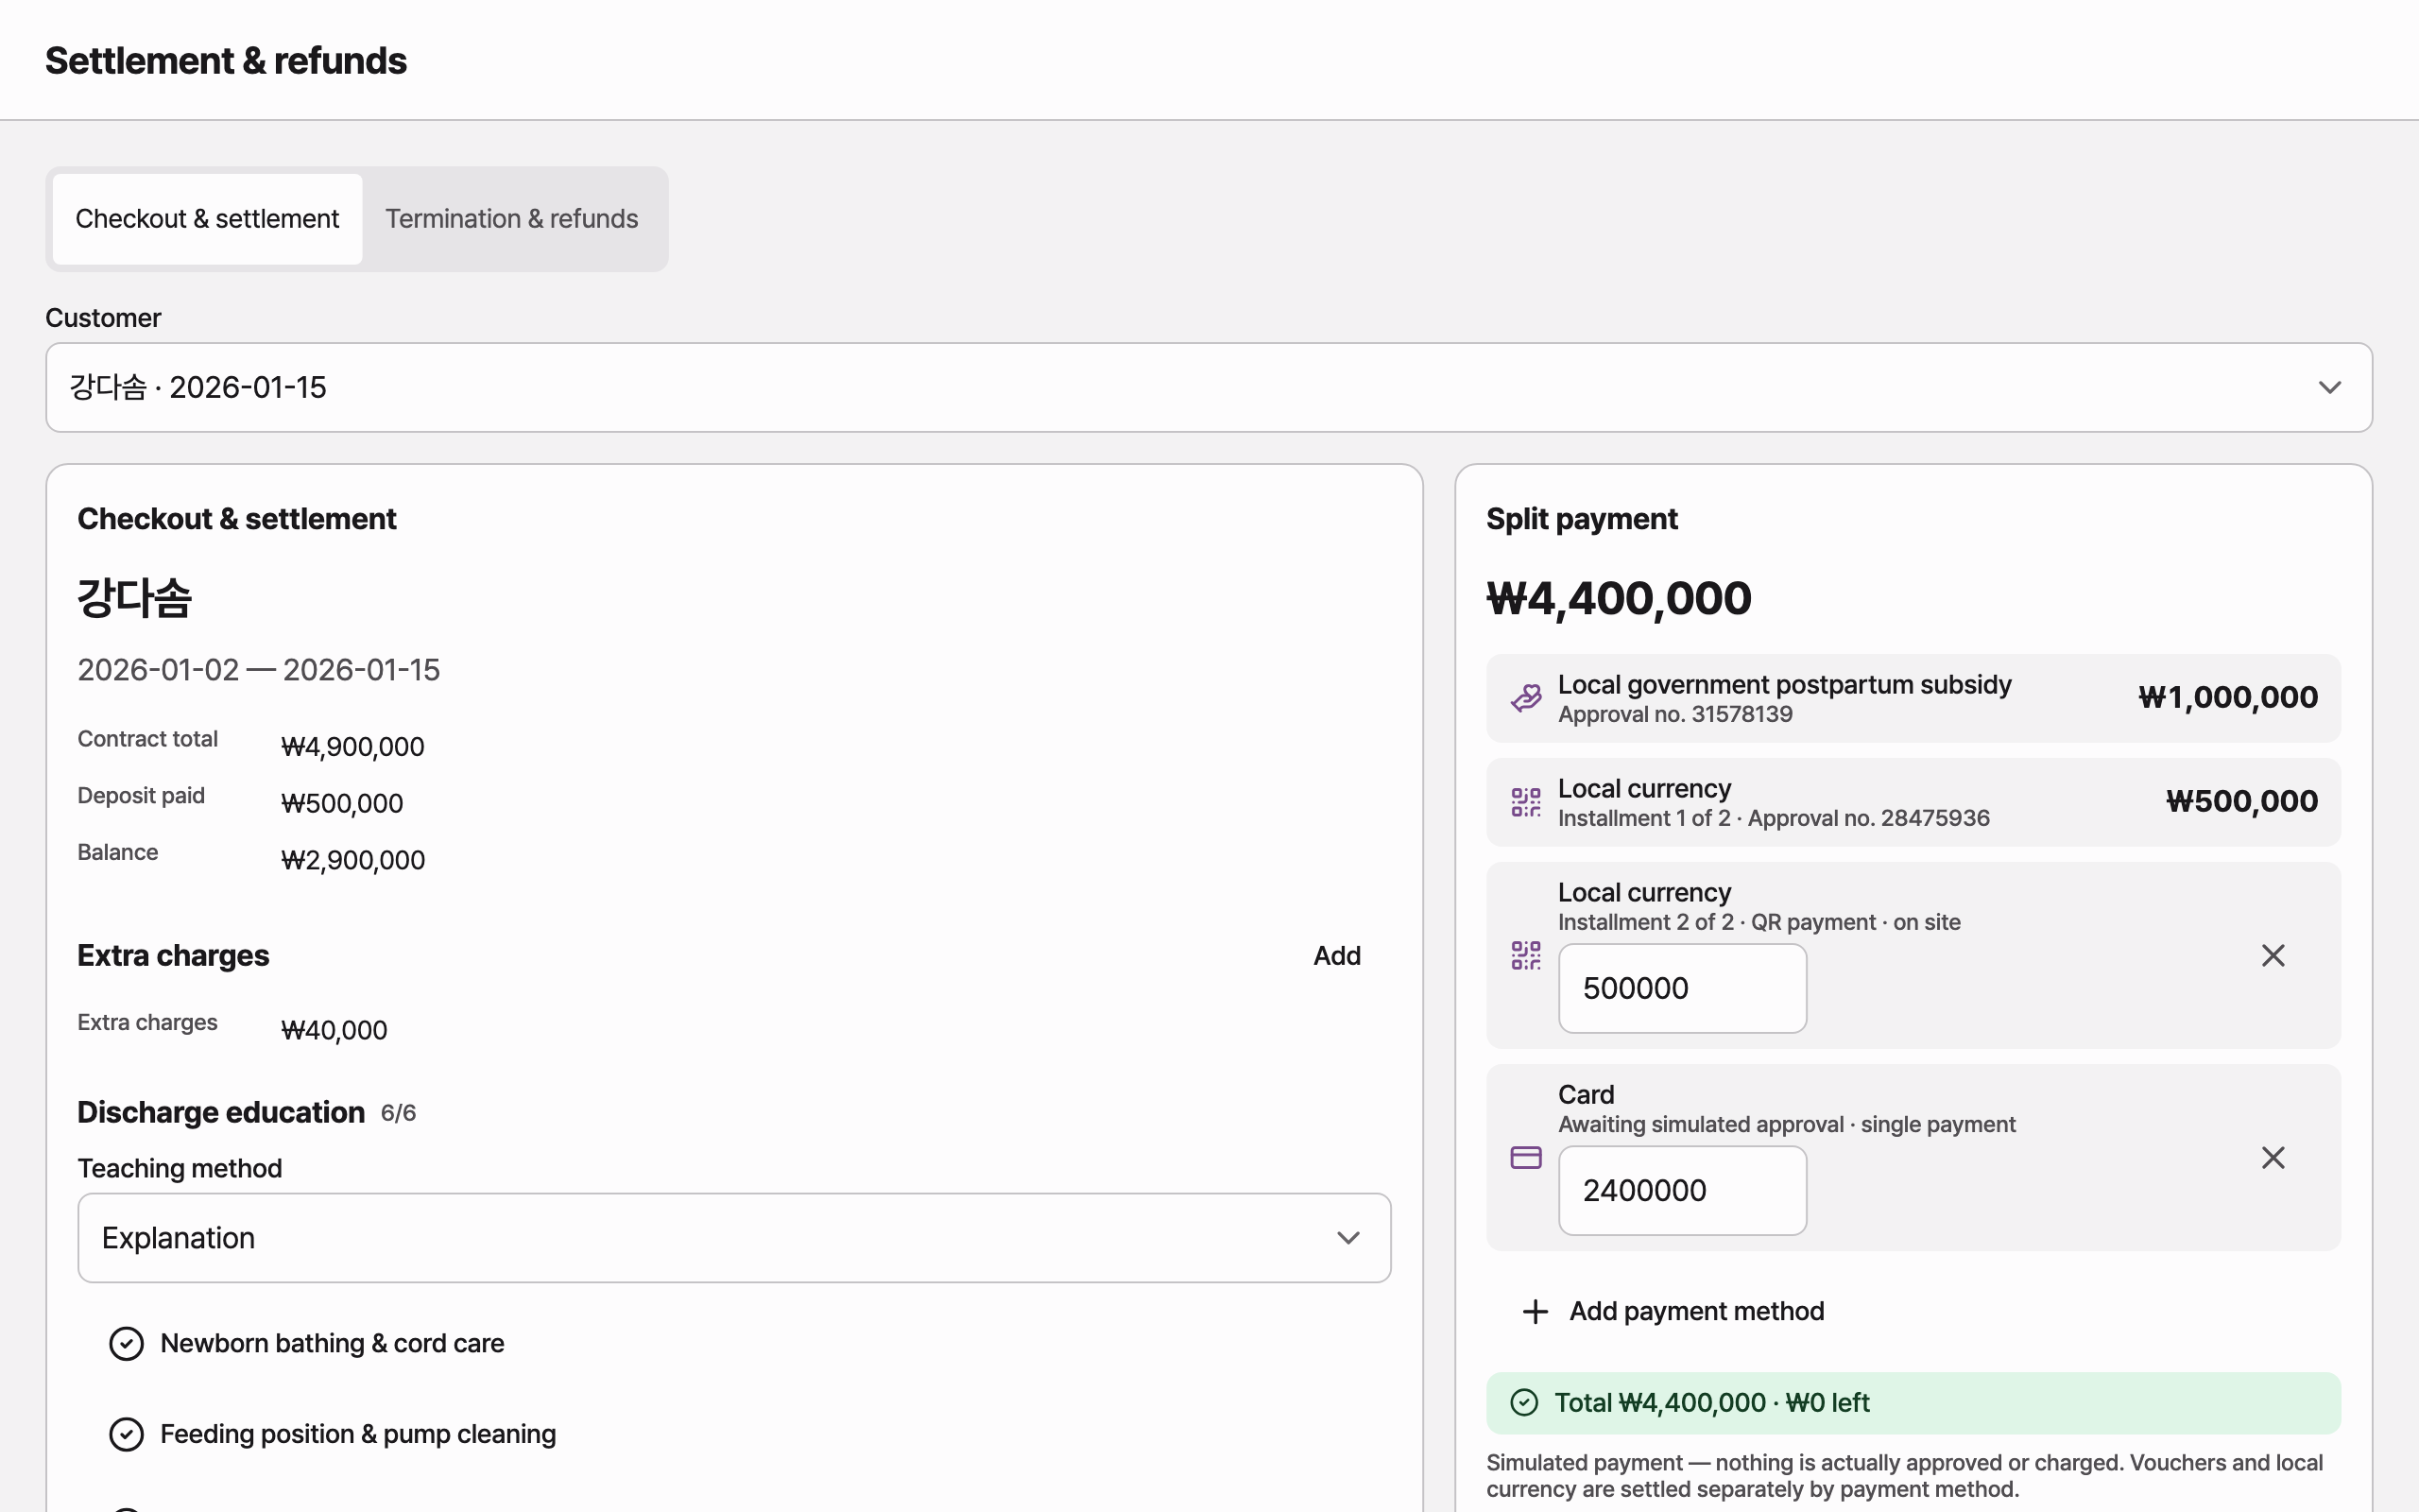Toggle Newborn bathing & cord care check
The width and height of the screenshot is (2419, 1512).
point(126,1343)
